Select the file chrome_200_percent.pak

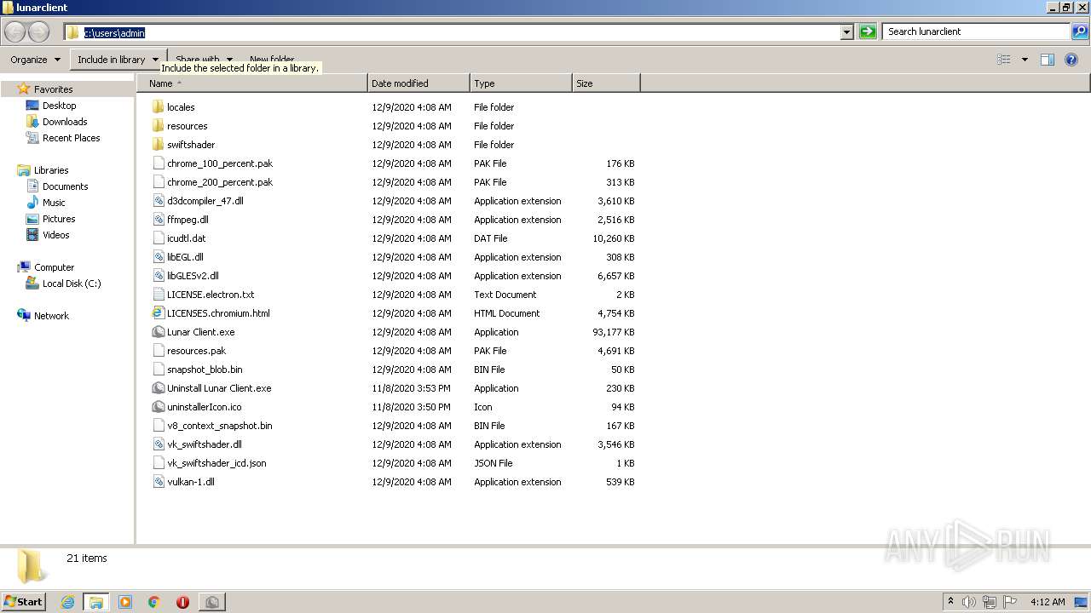coord(220,182)
